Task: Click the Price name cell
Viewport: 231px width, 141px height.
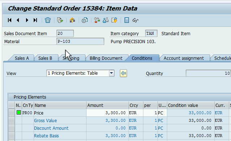Action: pyautogui.click(x=60, y=113)
